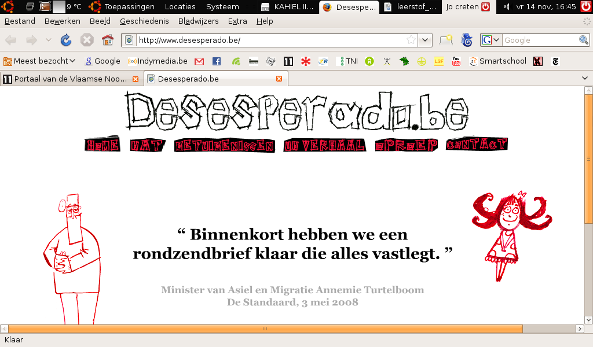
Task: Open the Toepassingen panel menu
Action: 129,6
